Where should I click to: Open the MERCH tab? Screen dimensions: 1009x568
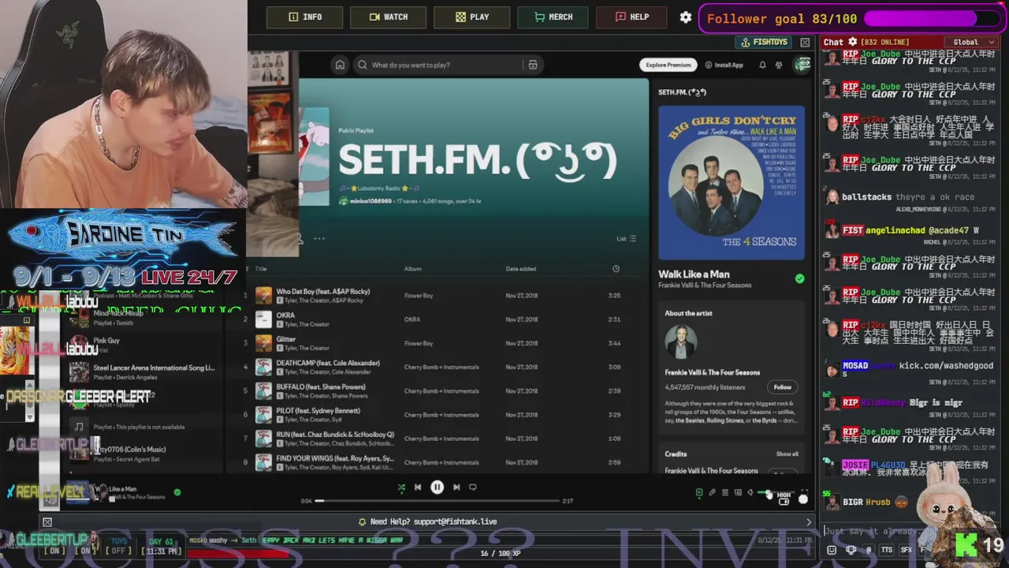554,17
